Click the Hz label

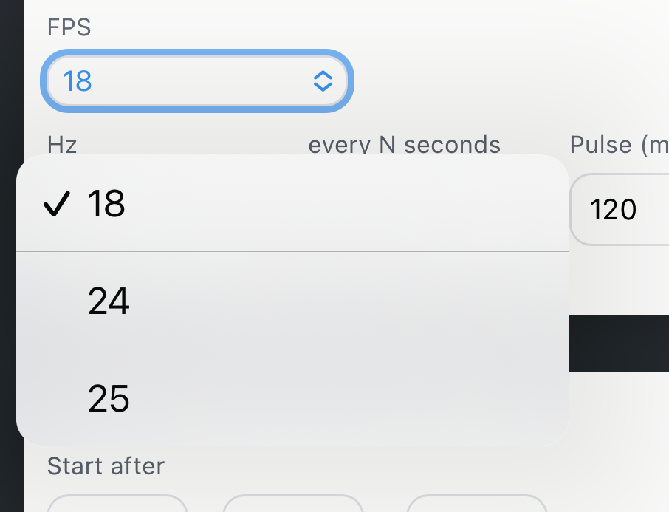pyautogui.click(x=62, y=144)
